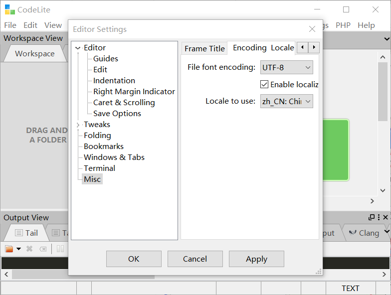Select Bookmarks in the settings tree
The height and width of the screenshot is (295, 391).
click(104, 147)
